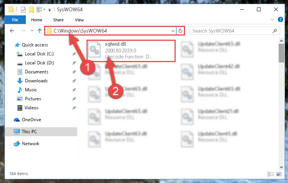Select the sqlwid.dll file
288x183 pixels.
131,51
